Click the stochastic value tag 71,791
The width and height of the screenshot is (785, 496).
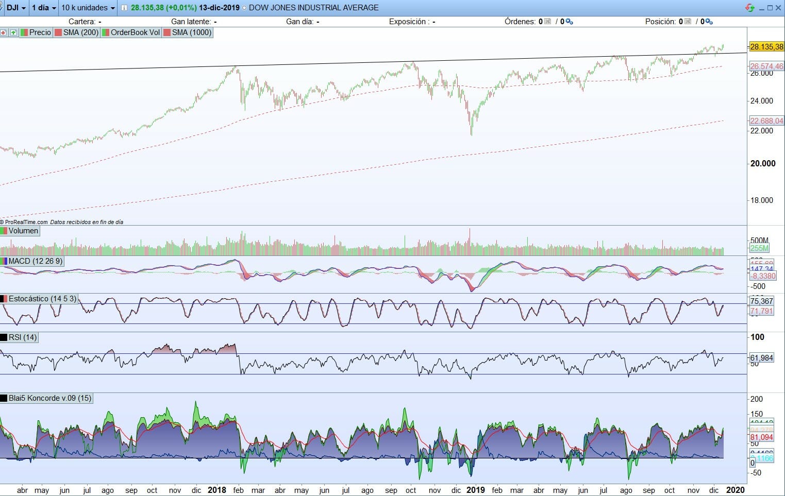click(x=761, y=311)
